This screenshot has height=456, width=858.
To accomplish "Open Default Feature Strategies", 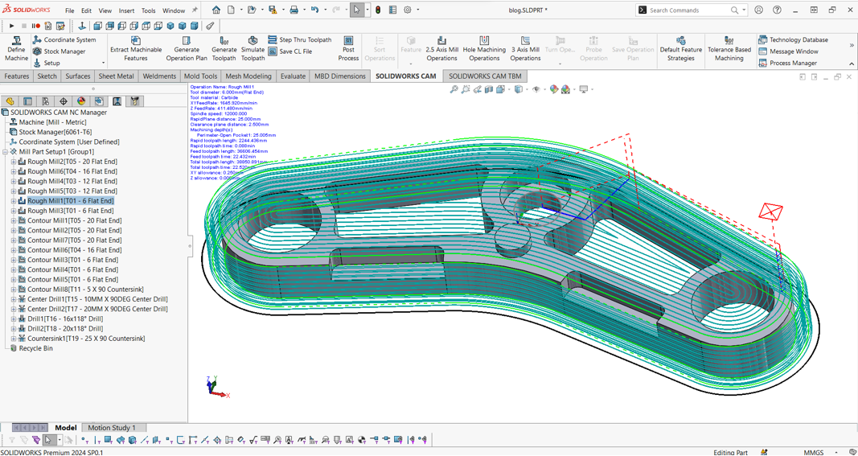I will click(680, 48).
